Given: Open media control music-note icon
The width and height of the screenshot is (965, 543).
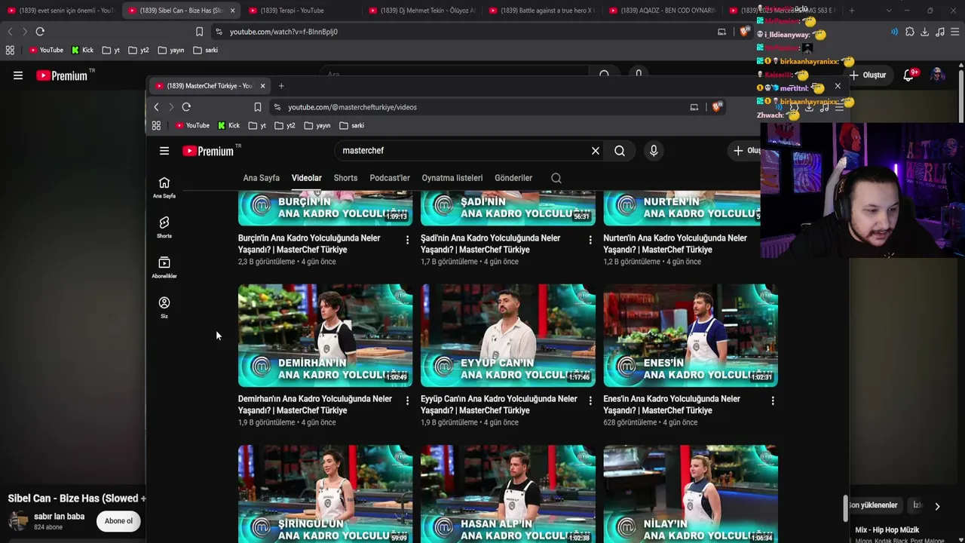Looking at the screenshot, I should [x=939, y=32].
